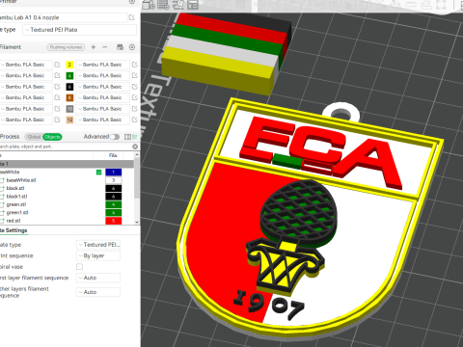Image resolution: width=463 pixels, height=347 pixels.
Task: Open filament settings gear icon
Action: 132,47
